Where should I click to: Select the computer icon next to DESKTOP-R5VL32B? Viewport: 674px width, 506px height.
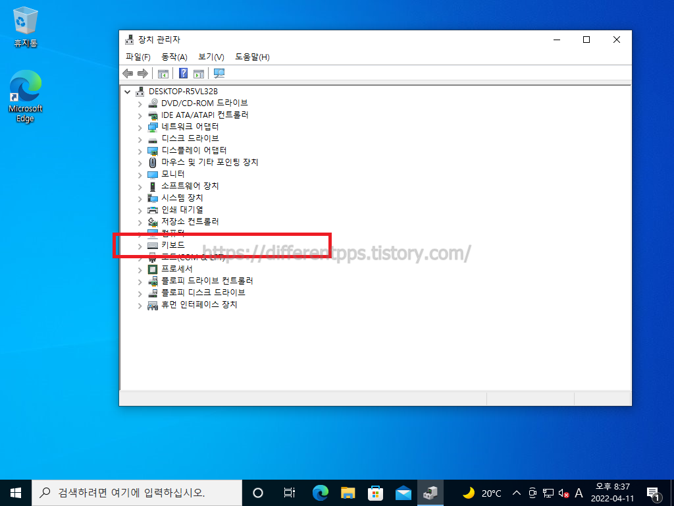140,91
